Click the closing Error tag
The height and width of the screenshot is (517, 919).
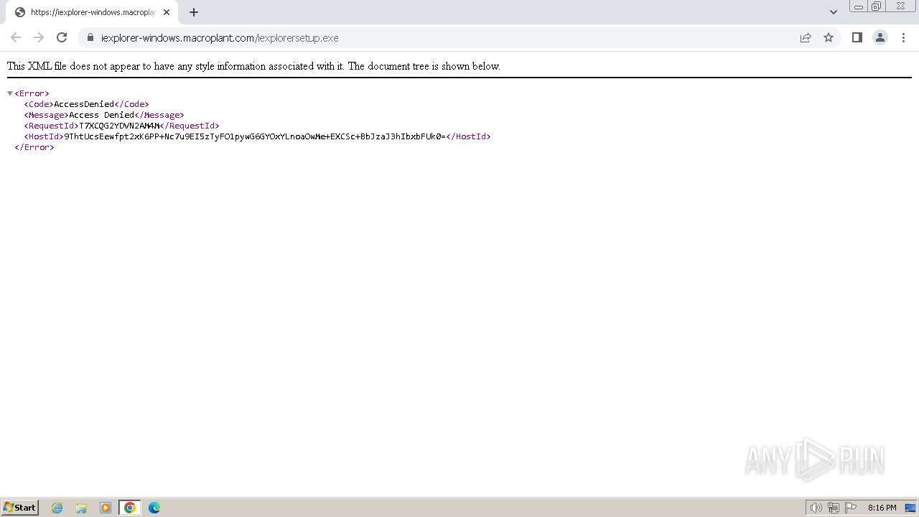[34, 147]
